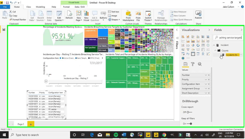Select the Slicer visualization icon
The width and height of the screenshot is (245, 139).
pos(183,54)
